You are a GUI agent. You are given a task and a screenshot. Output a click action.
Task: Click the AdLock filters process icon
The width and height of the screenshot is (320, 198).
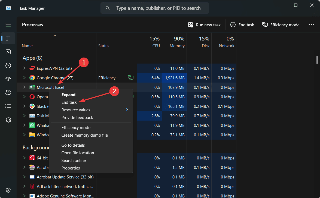click(x=32, y=186)
